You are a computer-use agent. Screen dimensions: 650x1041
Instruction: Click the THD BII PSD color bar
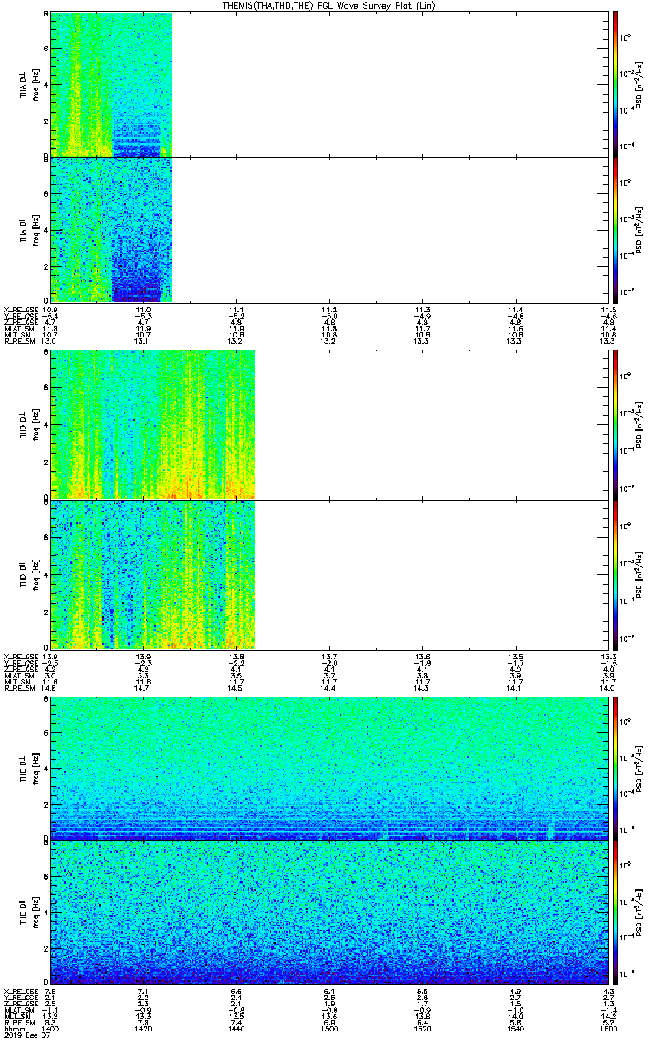click(616, 573)
